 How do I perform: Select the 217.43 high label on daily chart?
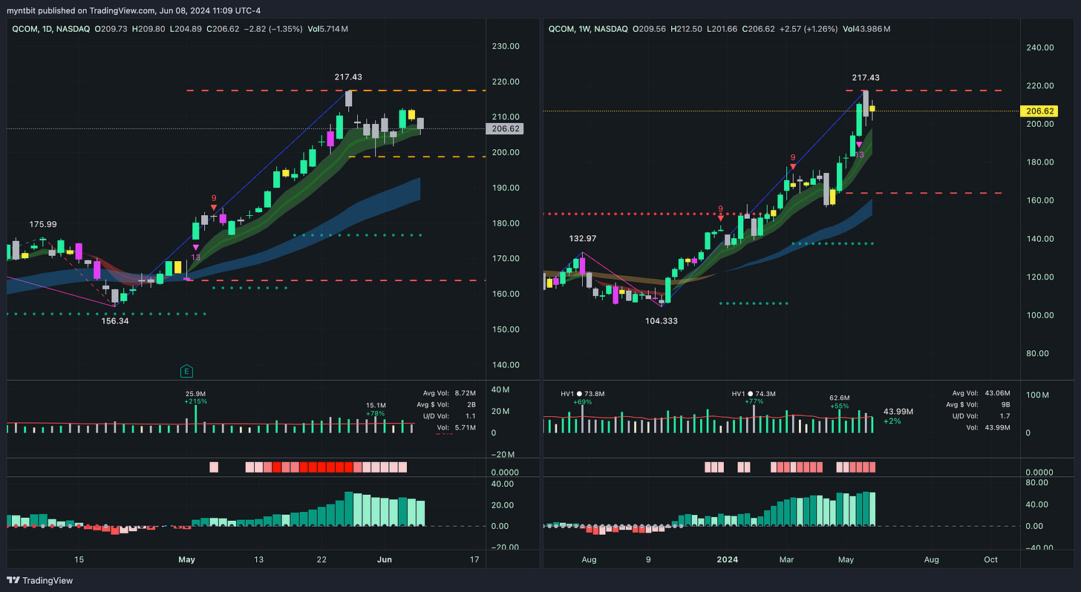(347, 77)
